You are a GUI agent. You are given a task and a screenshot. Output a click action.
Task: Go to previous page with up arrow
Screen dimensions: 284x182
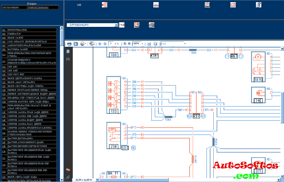coord(100,44)
